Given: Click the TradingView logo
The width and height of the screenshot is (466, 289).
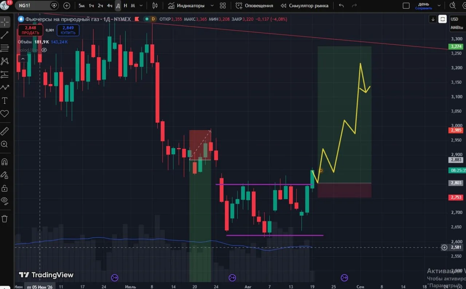Looking at the screenshot, I should click(x=46, y=275).
